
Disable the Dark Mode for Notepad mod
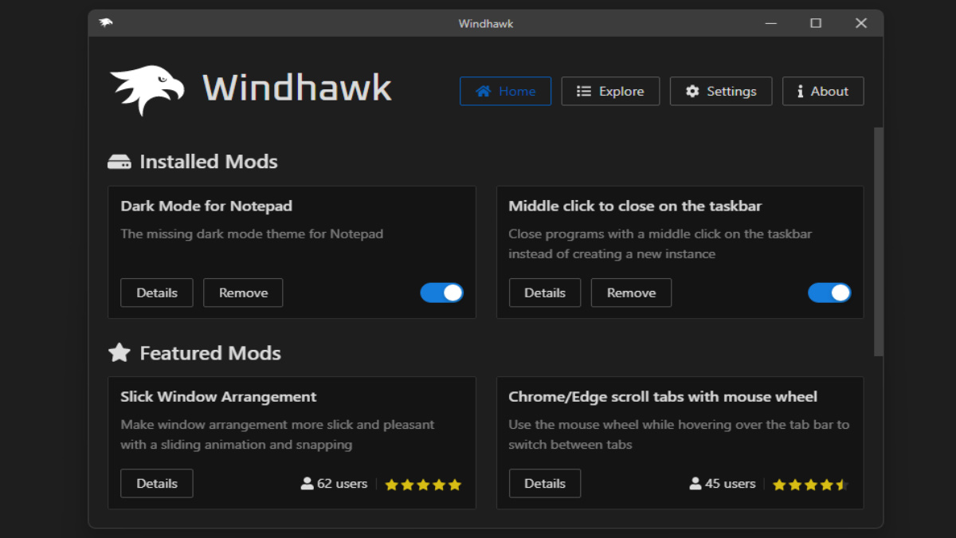[x=441, y=293]
